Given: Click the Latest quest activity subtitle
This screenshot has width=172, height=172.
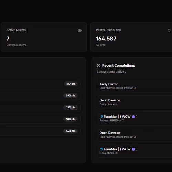Looking at the screenshot, I should tap(111, 72).
